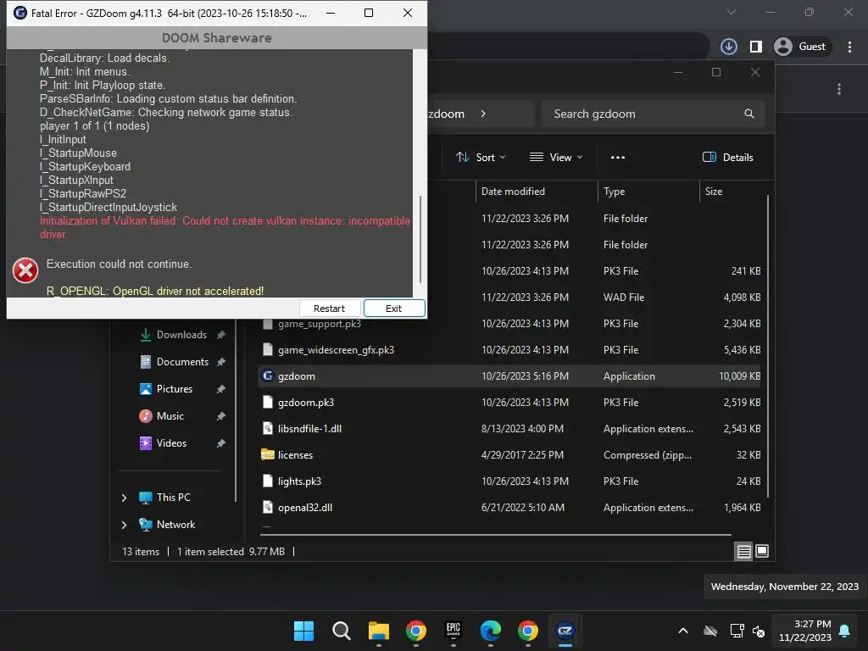Select the openal32.dll file
Image resolution: width=868 pixels, height=651 pixels.
509,508
